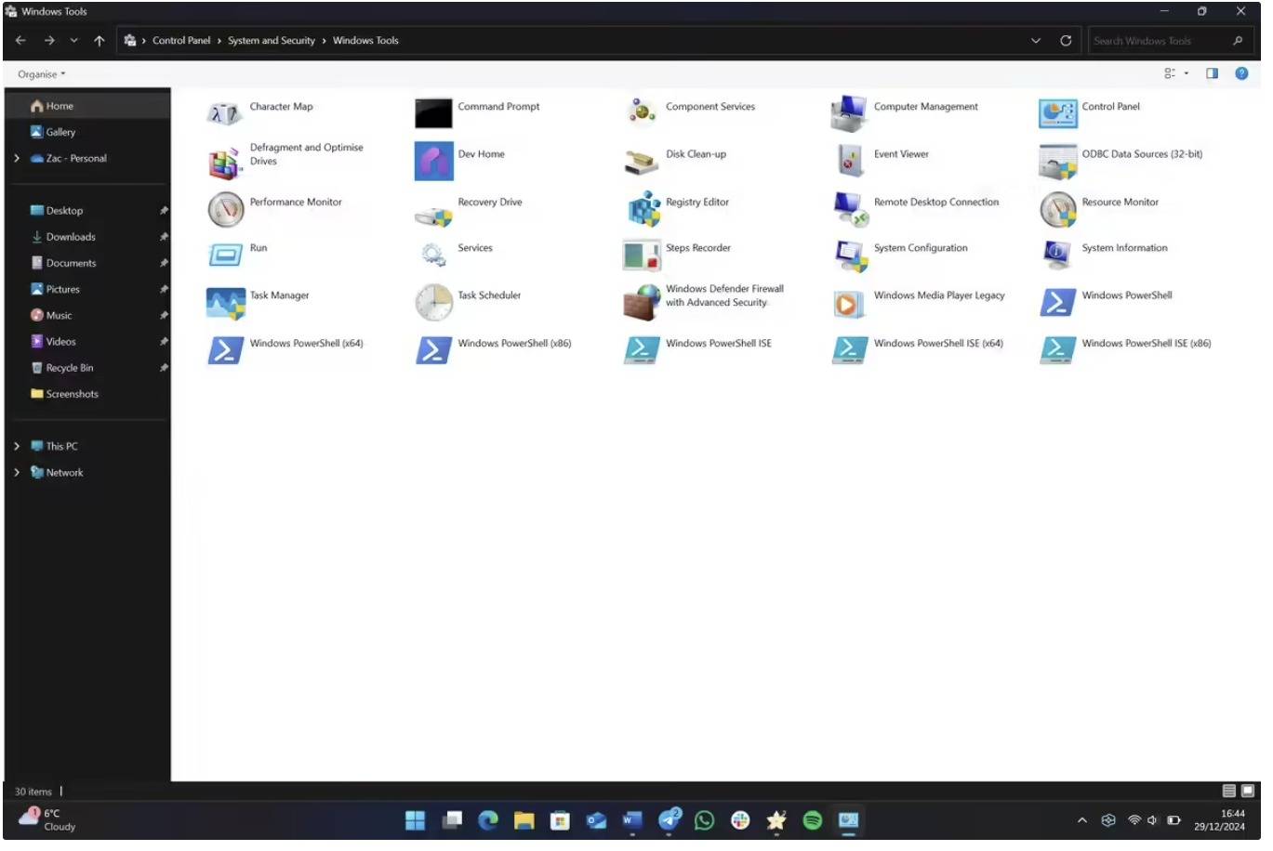The width and height of the screenshot is (1273, 851).
Task: Select the Task Manager icon
Action: (225, 303)
